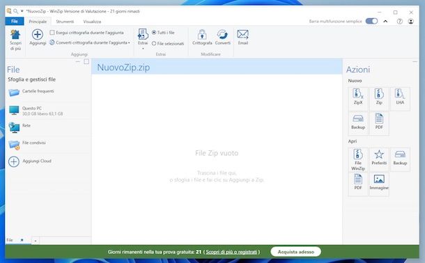Open Rete network location
Viewport: 425px width, 263px height.
point(48,127)
